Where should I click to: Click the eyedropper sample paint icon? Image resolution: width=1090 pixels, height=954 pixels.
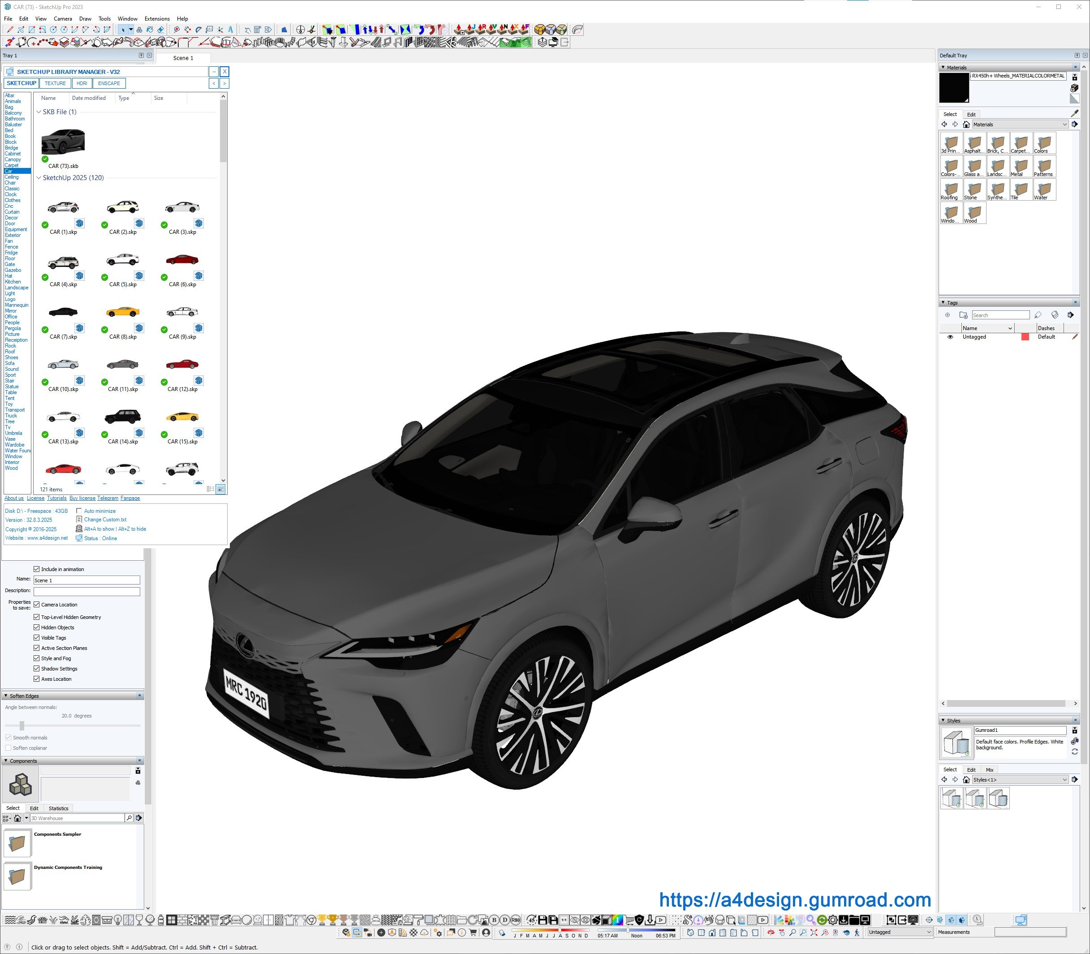(x=1074, y=113)
